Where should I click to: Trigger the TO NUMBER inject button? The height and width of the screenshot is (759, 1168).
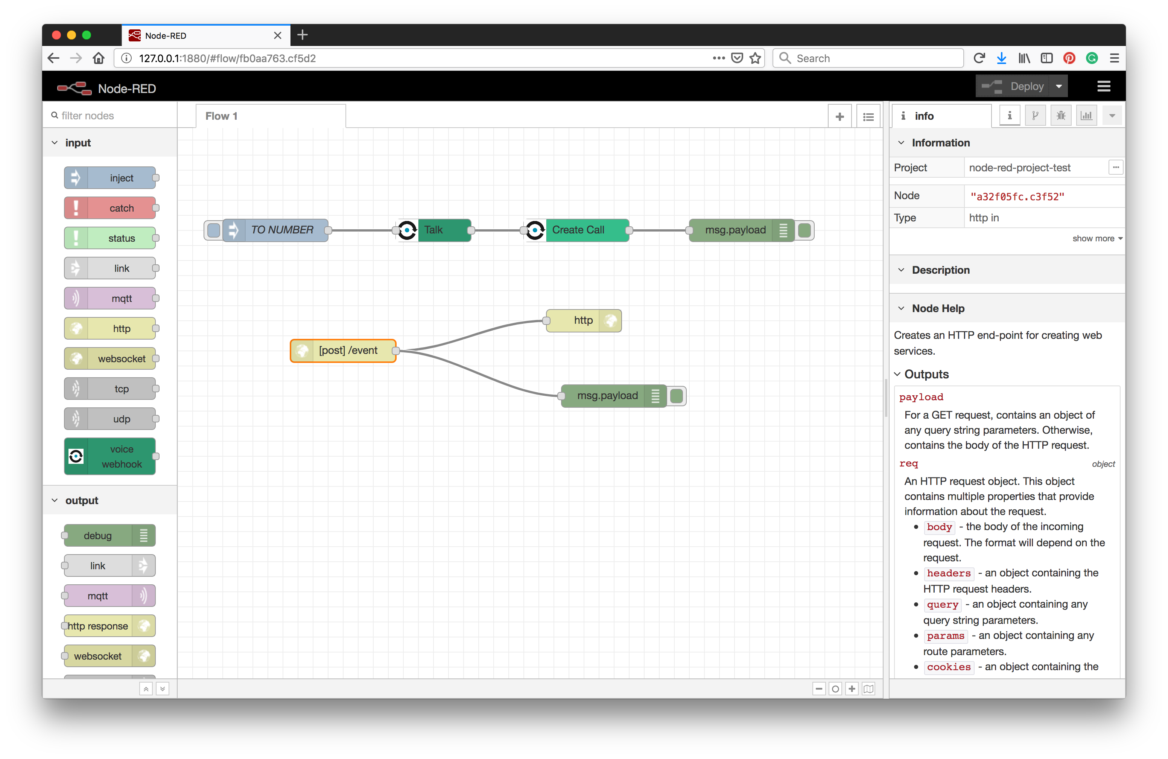(213, 230)
